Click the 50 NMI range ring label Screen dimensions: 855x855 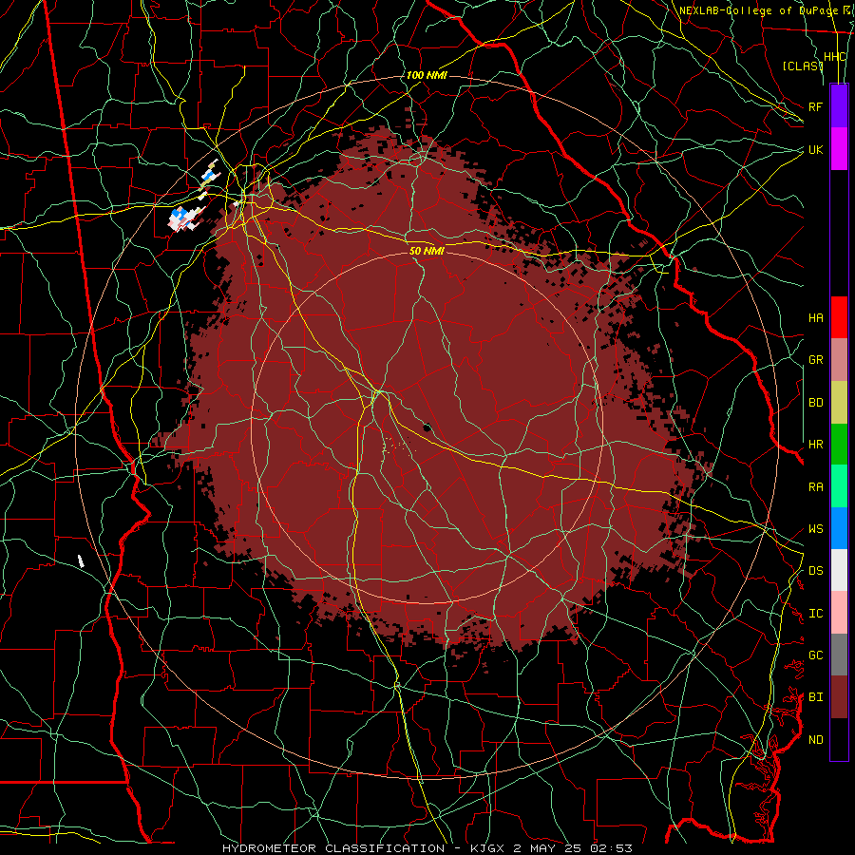(x=427, y=251)
